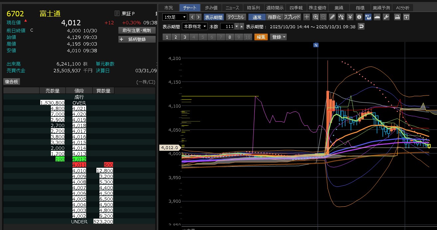Switch chart mode to 指数化
437x230 pixels.
pyautogui.click(x=274, y=17)
